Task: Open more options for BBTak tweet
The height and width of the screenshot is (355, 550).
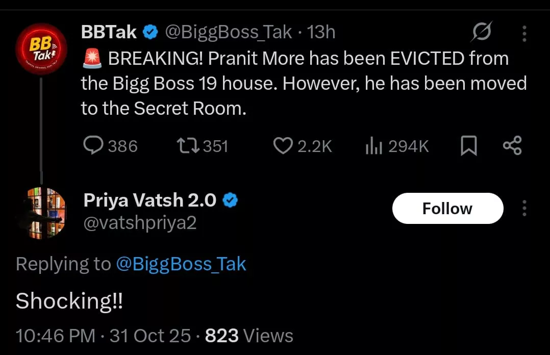Action: click(x=524, y=34)
